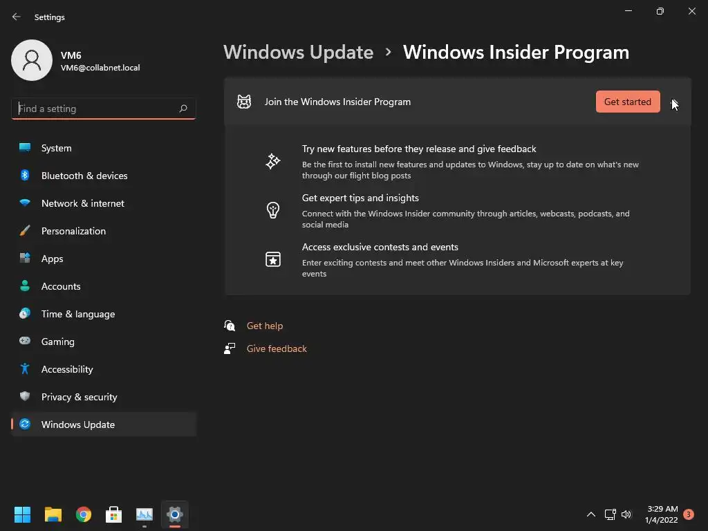Show hidden system tray icons
708x531 pixels.
(590, 514)
